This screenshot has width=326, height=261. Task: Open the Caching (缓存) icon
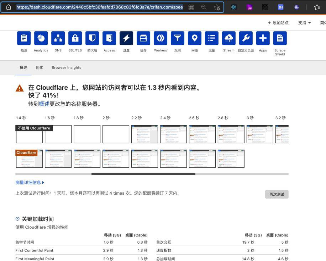[x=143, y=38]
